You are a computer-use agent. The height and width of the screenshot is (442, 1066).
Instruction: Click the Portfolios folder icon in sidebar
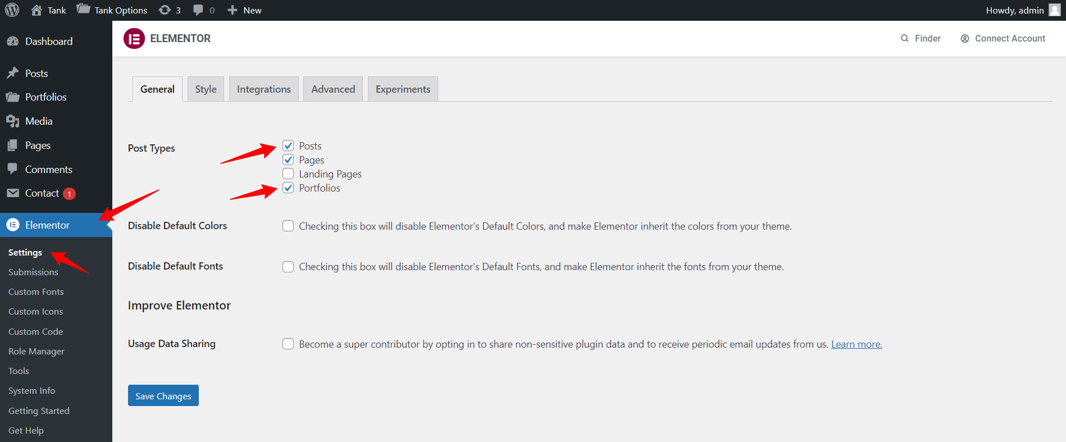[x=12, y=97]
